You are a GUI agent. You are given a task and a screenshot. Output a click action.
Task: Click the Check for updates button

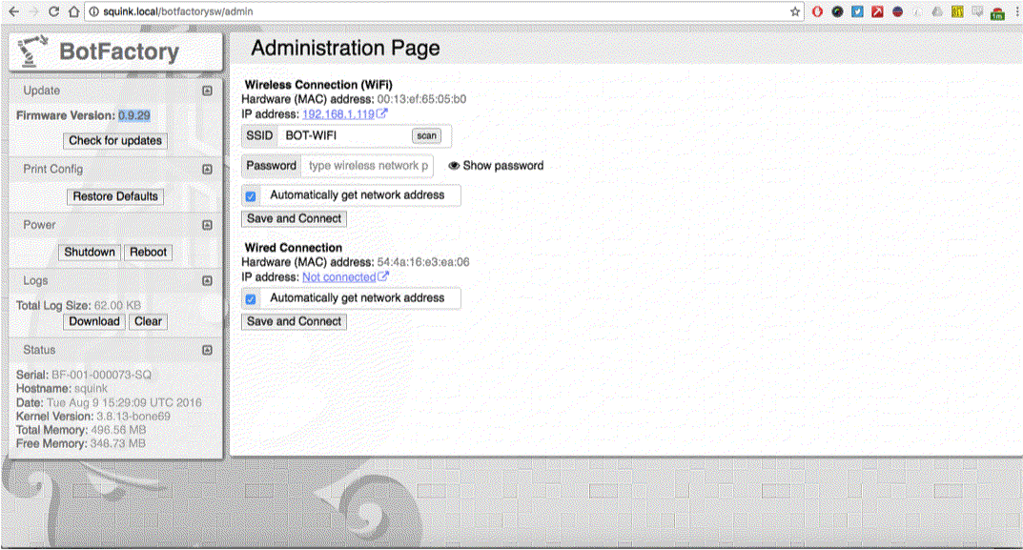(x=114, y=140)
